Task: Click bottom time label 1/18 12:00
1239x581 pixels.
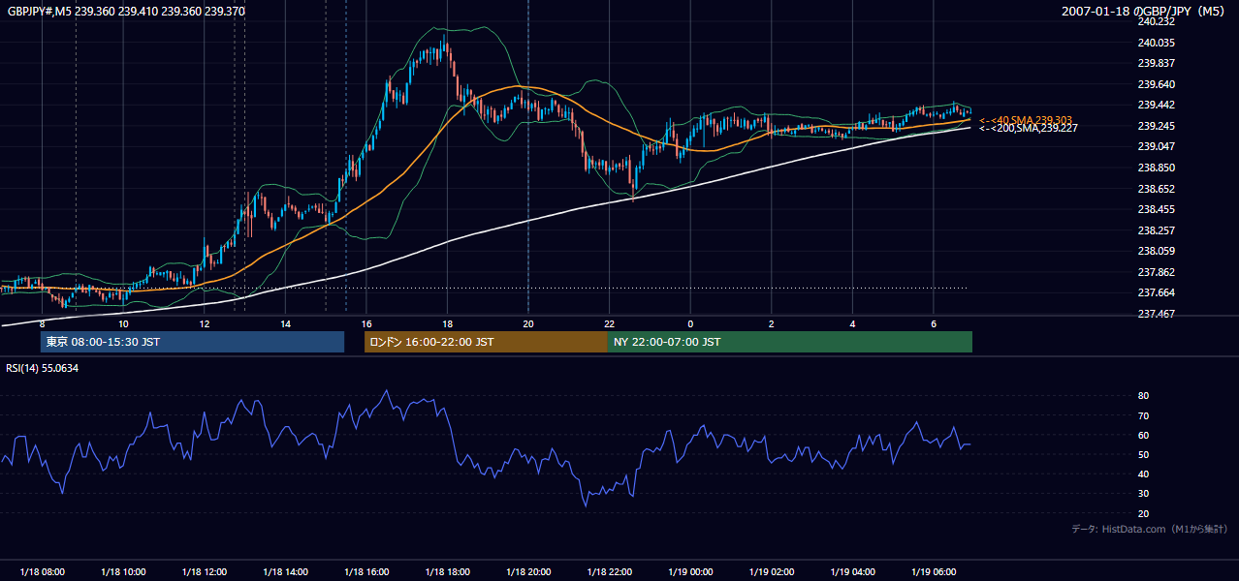Action: coord(205,572)
